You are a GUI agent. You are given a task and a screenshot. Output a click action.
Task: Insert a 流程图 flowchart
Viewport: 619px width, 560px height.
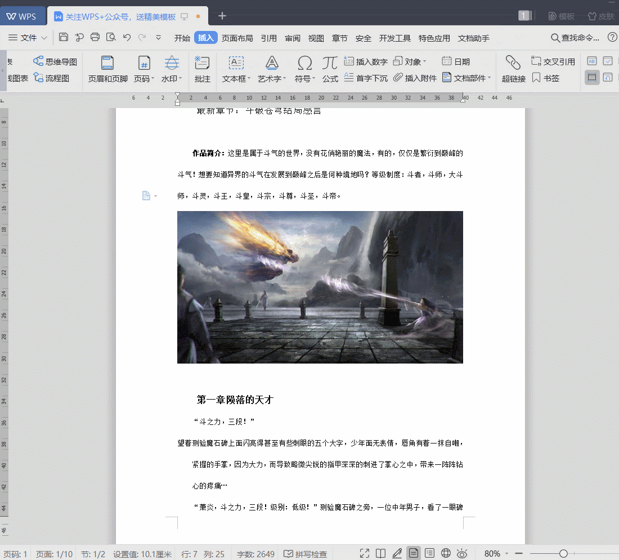[x=51, y=78]
